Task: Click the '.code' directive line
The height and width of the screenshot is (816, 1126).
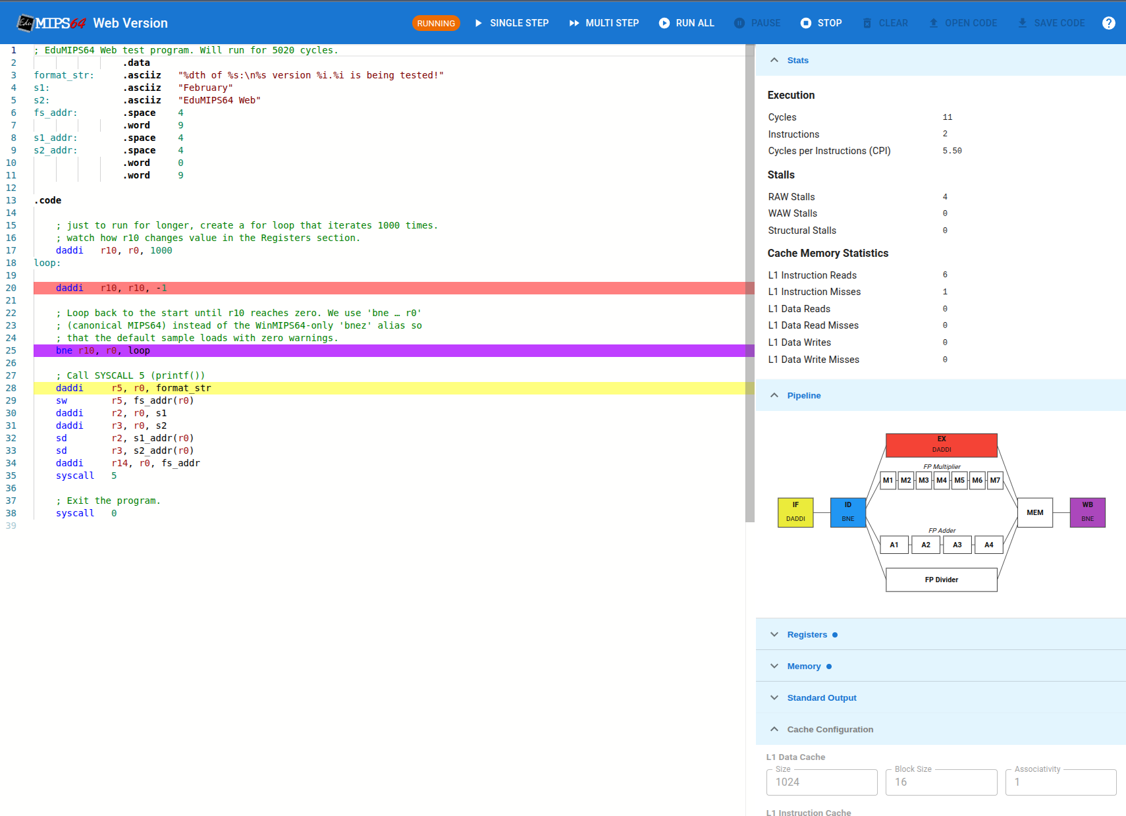Action: coord(47,200)
